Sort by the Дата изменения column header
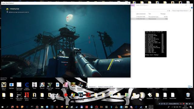Viewport: 194px width, 109px height. pos(141,14)
